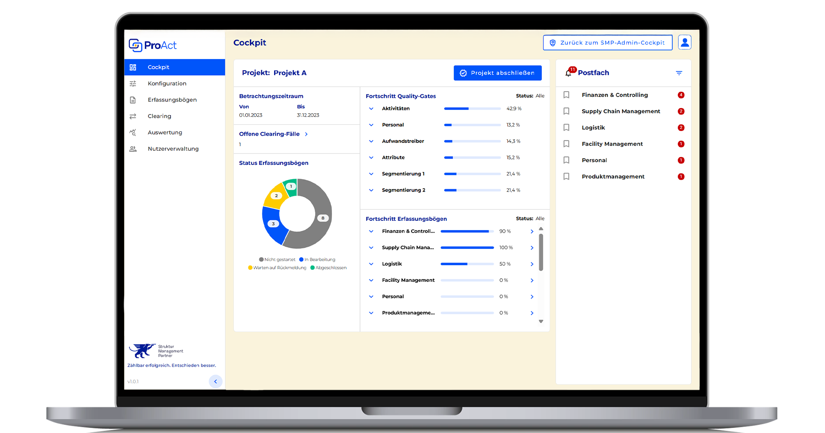Expand the Aktivitäten quality gate row
Viewport: 825px width, 433px height.
click(x=371, y=109)
